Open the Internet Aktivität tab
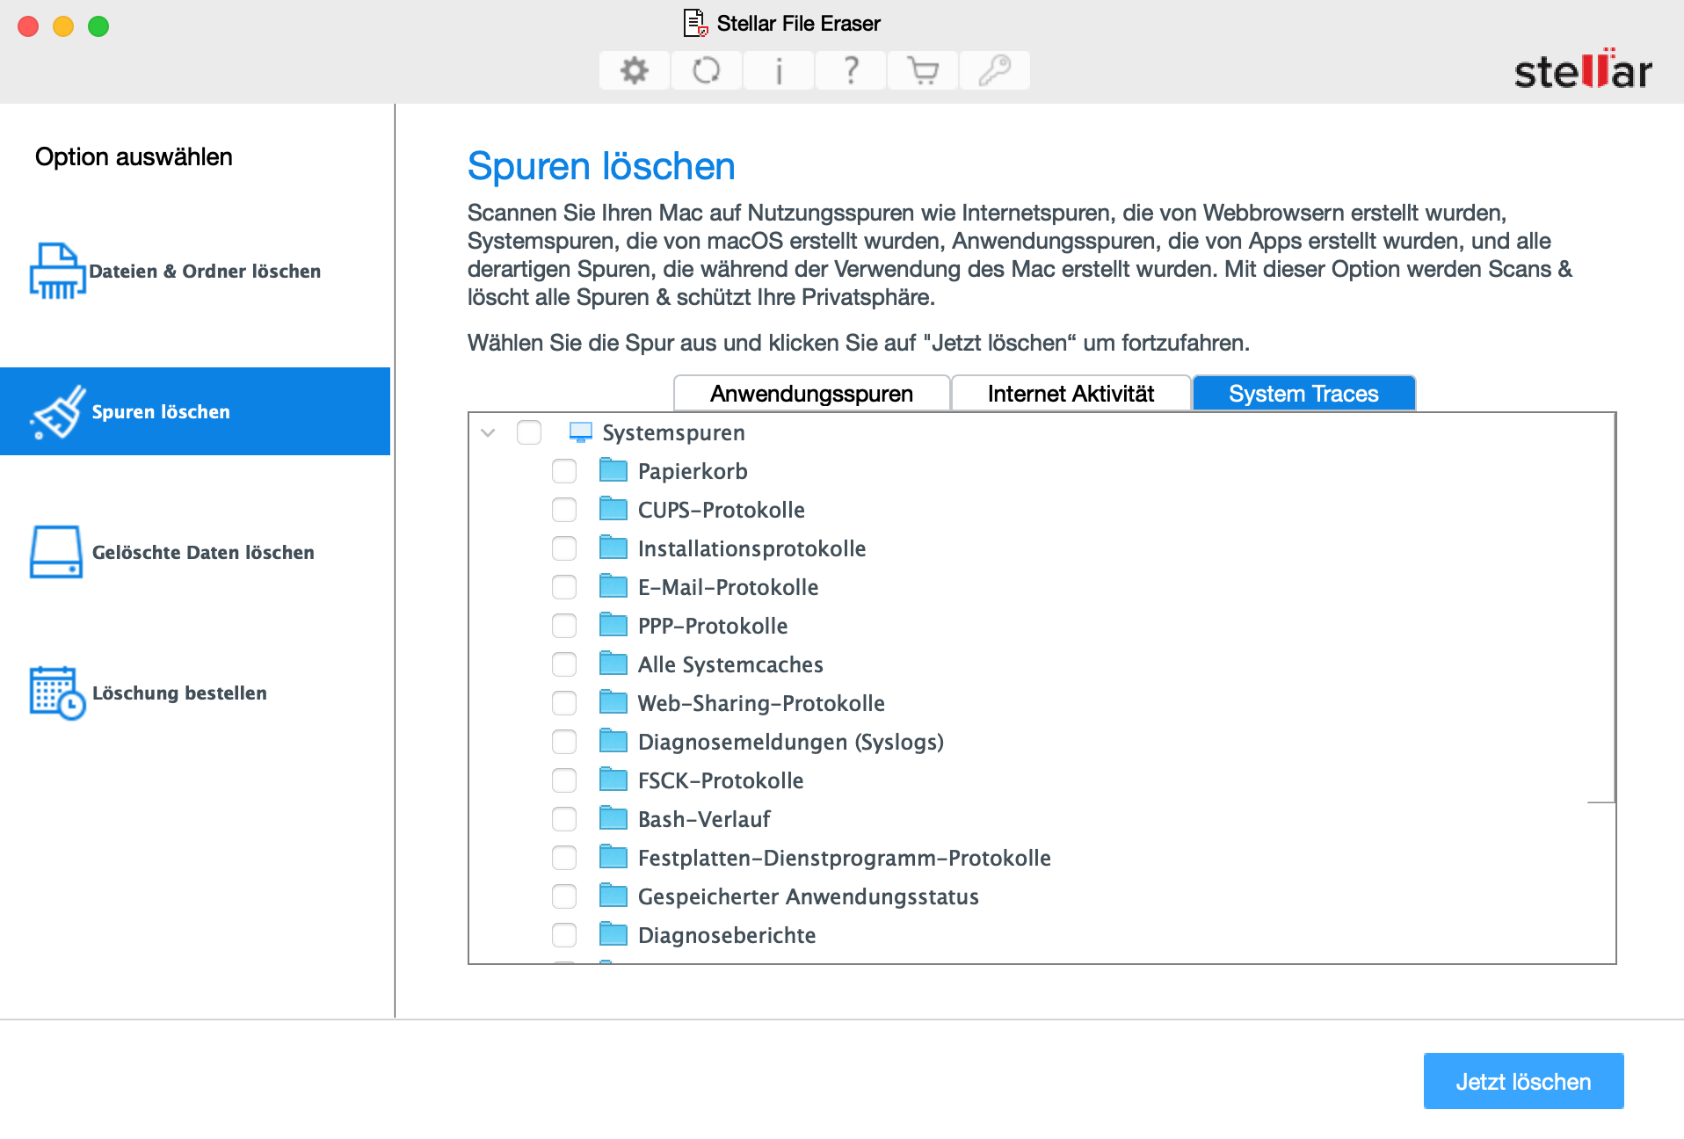 [x=1071, y=393]
